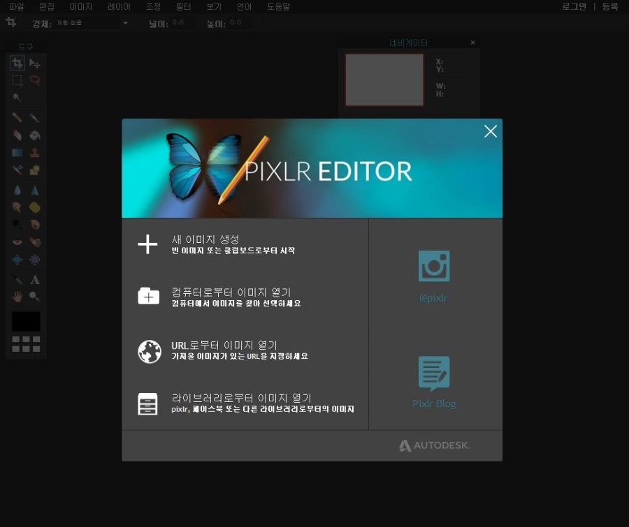Select the Paint Bucket tool
The width and height of the screenshot is (629, 527).
click(35, 135)
